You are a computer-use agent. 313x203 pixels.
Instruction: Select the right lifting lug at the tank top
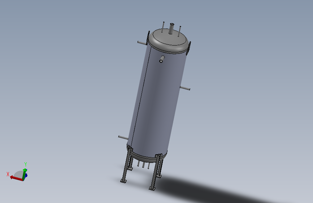click(189, 48)
